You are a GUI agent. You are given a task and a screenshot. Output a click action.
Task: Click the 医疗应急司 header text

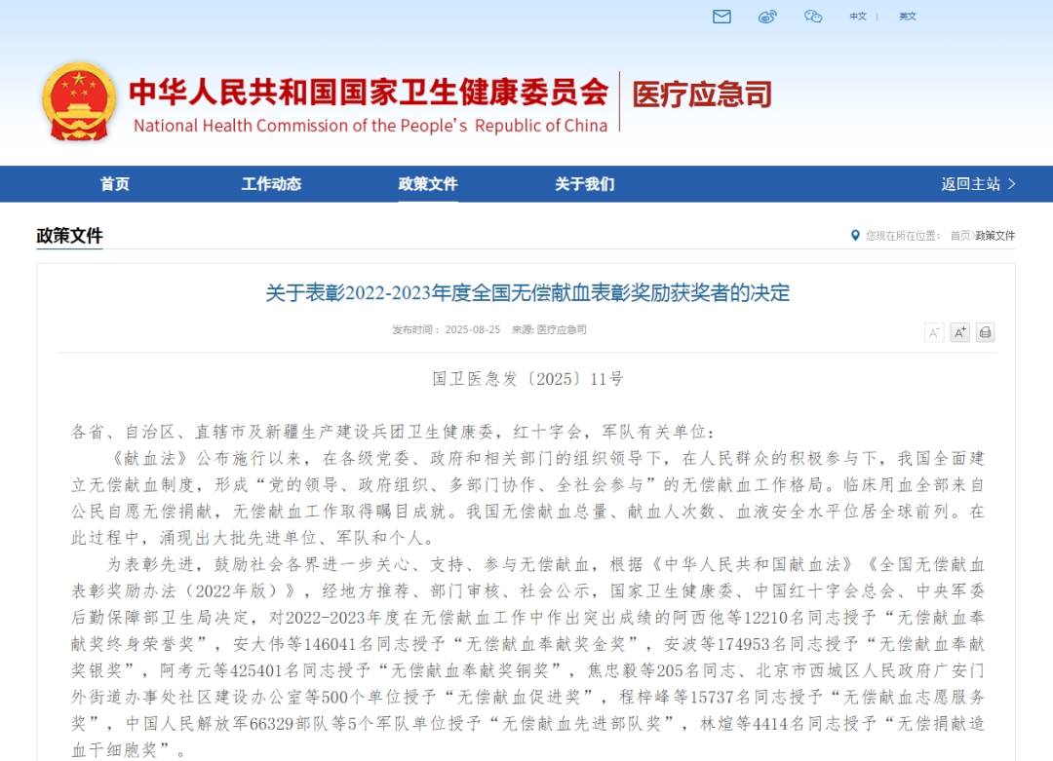click(x=704, y=94)
